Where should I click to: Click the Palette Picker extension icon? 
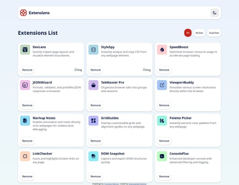[x=162, y=121]
